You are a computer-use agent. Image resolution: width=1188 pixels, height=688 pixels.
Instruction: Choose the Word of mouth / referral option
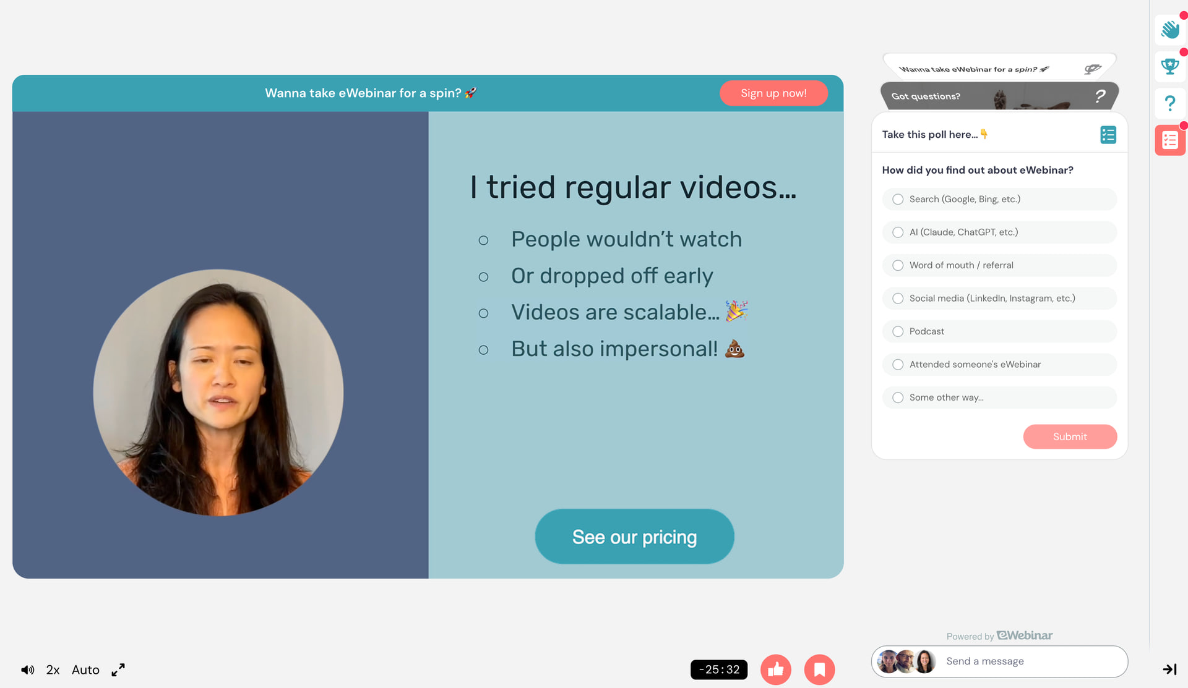(x=999, y=265)
